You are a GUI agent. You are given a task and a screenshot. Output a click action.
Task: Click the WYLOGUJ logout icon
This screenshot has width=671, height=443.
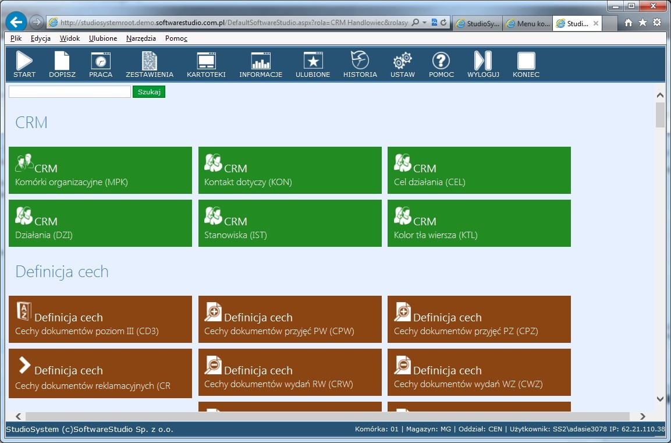(483, 64)
